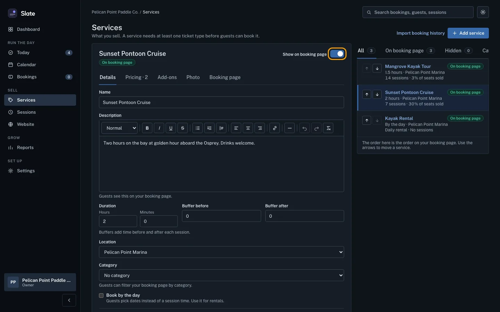The width and height of the screenshot is (500, 312).
Task: Open the Add-ons tab
Action: coord(167,77)
